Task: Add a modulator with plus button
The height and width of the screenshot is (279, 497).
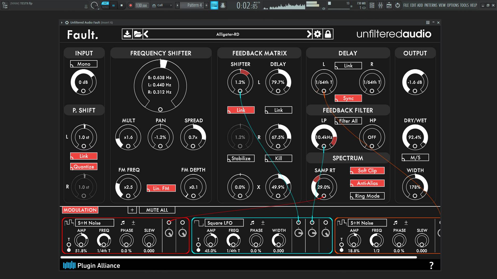Action: point(132,210)
